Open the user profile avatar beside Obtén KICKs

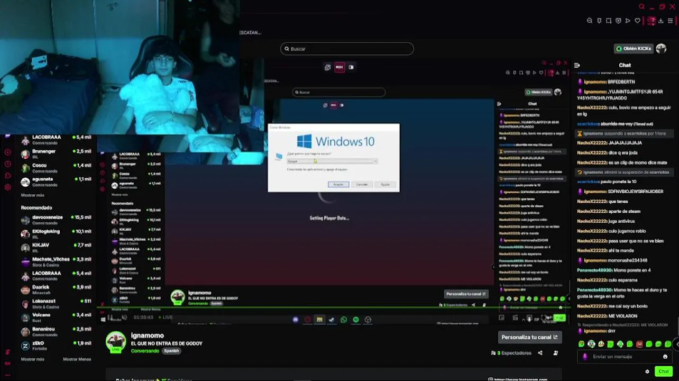(661, 49)
